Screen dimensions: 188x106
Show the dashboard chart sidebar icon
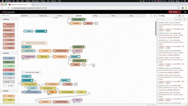(x=183, y=16)
